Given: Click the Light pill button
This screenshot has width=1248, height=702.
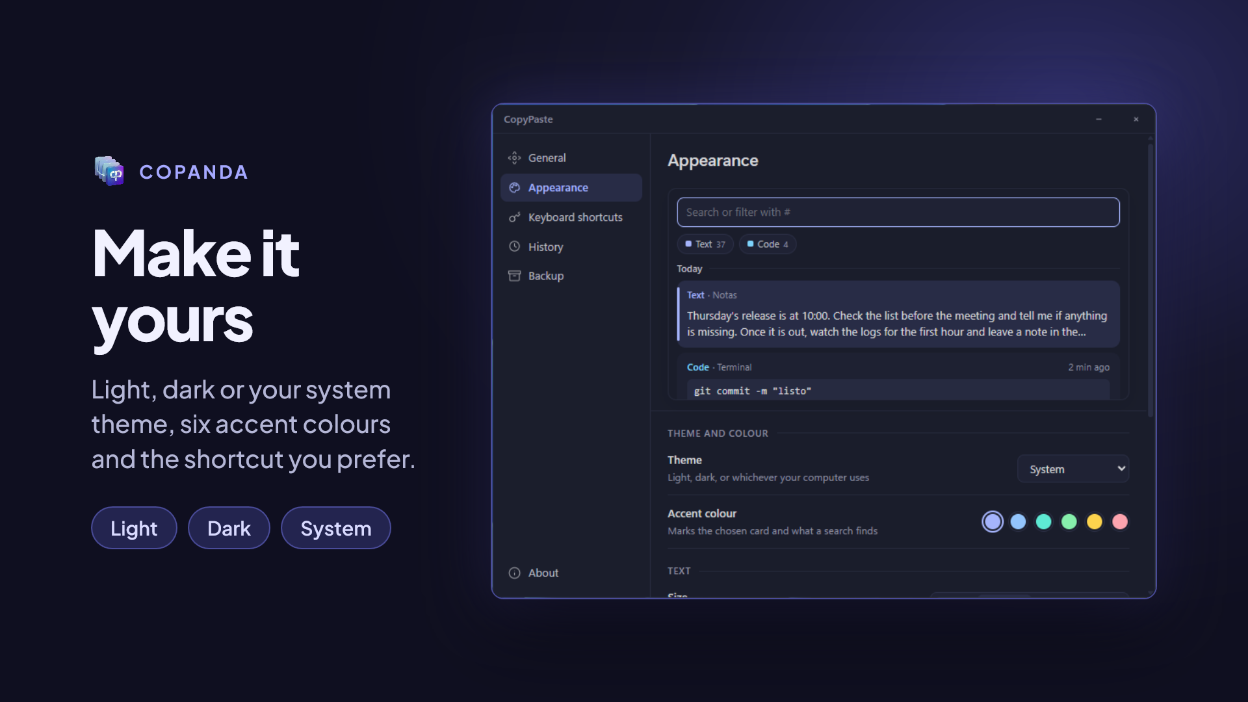Looking at the screenshot, I should (134, 528).
